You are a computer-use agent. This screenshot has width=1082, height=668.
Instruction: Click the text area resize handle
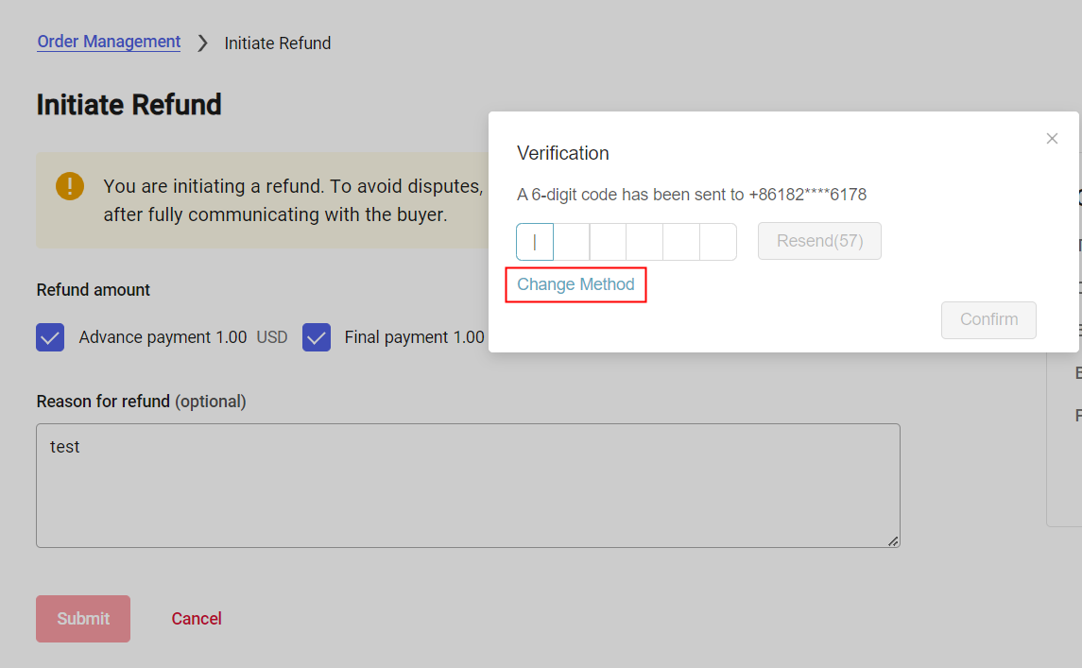pos(892,540)
